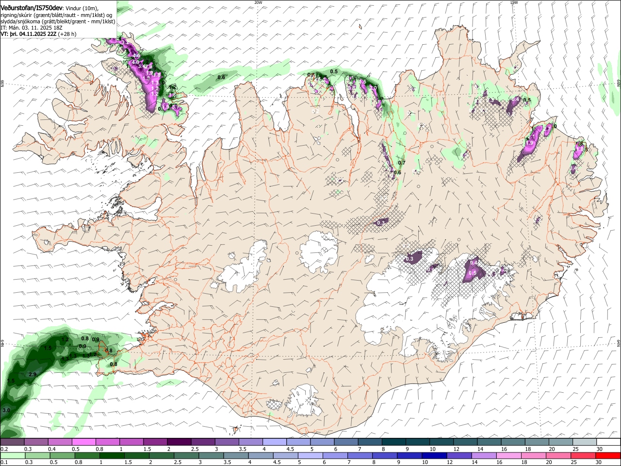Click the bright pink swatch above 0.5 on snow scale
621x466 pixels.
[x=83, y=442]
